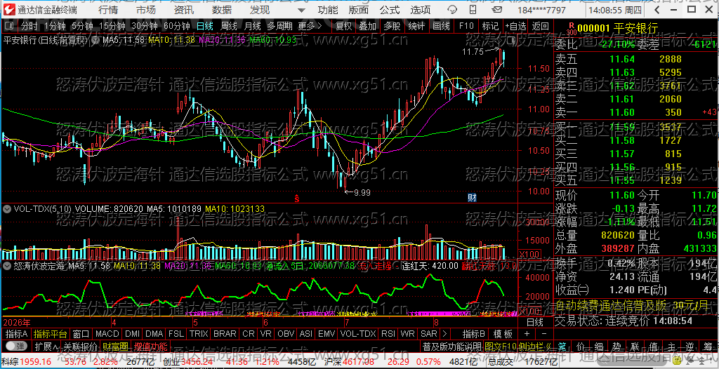Open the 行情 menu

(108, 10)
